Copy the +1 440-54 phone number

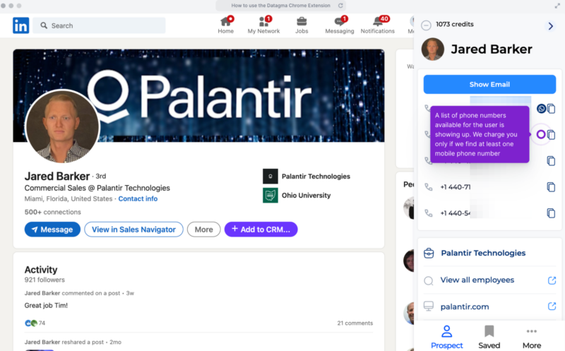click(x=551, y=213)
